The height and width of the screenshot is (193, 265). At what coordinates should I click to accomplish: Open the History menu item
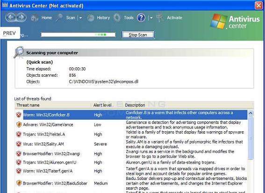(x=103, y=18)
